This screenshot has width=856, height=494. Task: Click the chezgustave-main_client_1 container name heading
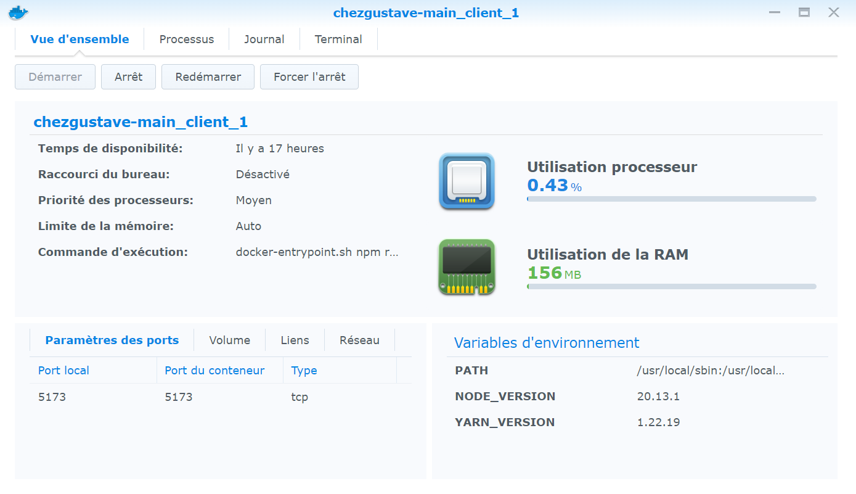point(141,122)
